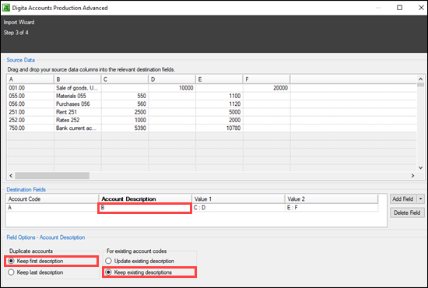
Task: Open the Add Field dropdown arrow
Action: click(x=421, y=198)
